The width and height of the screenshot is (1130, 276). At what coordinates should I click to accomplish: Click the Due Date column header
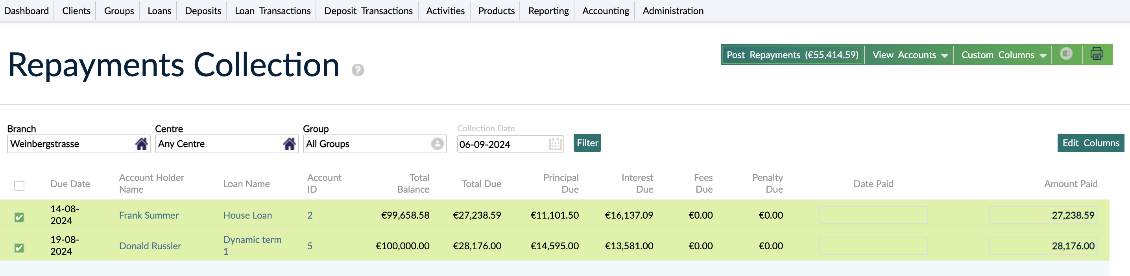(x=70, y=184)
